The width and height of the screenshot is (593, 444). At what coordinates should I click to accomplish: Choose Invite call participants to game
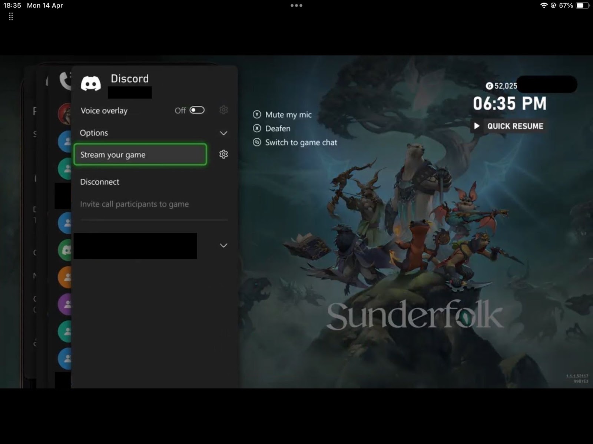(135, 204)
